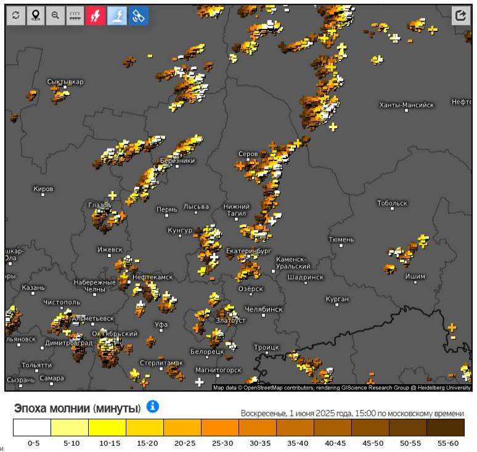Toggle the CITY labels button

pos(76,16)
